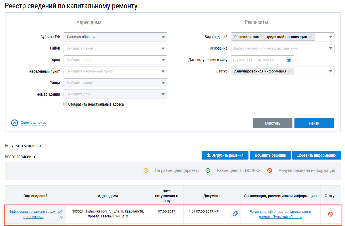Screen dimensions: 345x226
Task: Open 'Информация о замене кредитной организации' link
Action: 35,214
